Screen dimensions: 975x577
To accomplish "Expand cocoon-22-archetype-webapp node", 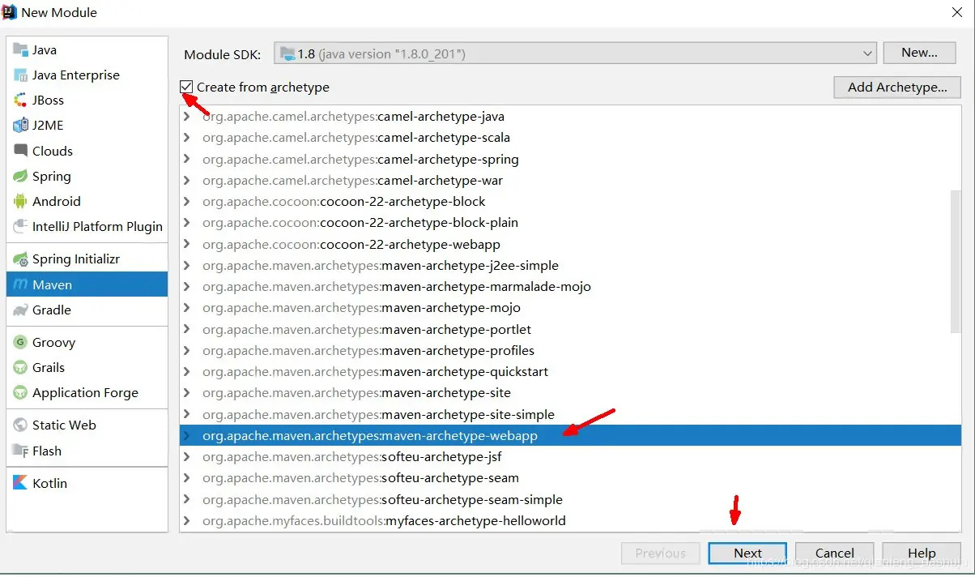I will [187, 244].
